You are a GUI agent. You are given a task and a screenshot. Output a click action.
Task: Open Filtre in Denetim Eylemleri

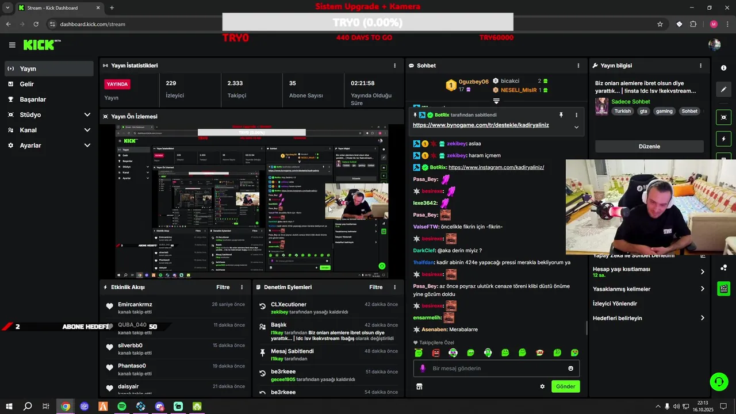376,287
